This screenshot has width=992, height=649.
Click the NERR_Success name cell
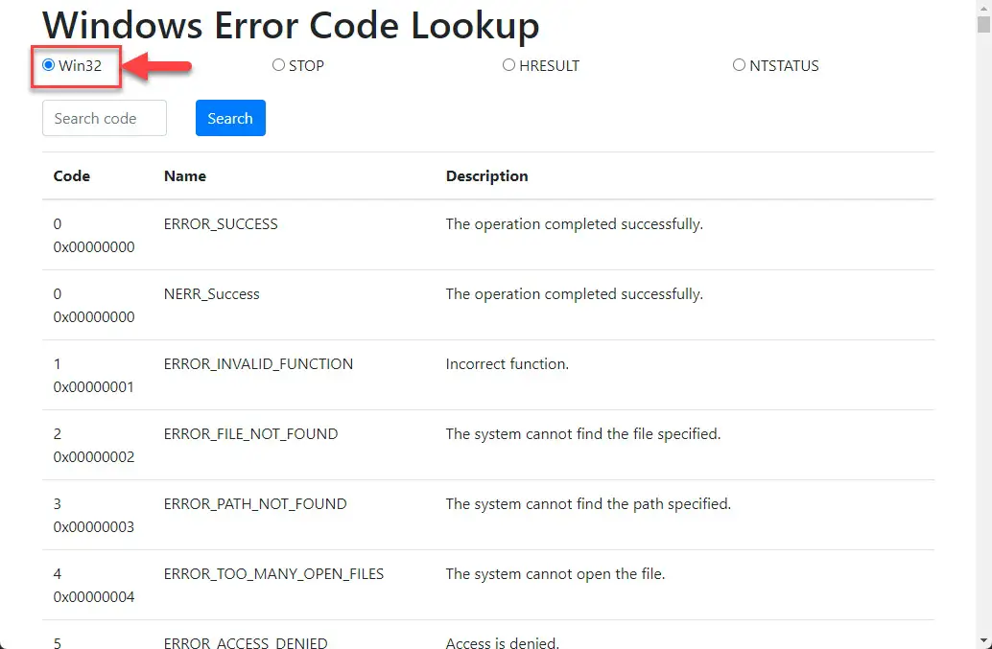click(211, 294)
